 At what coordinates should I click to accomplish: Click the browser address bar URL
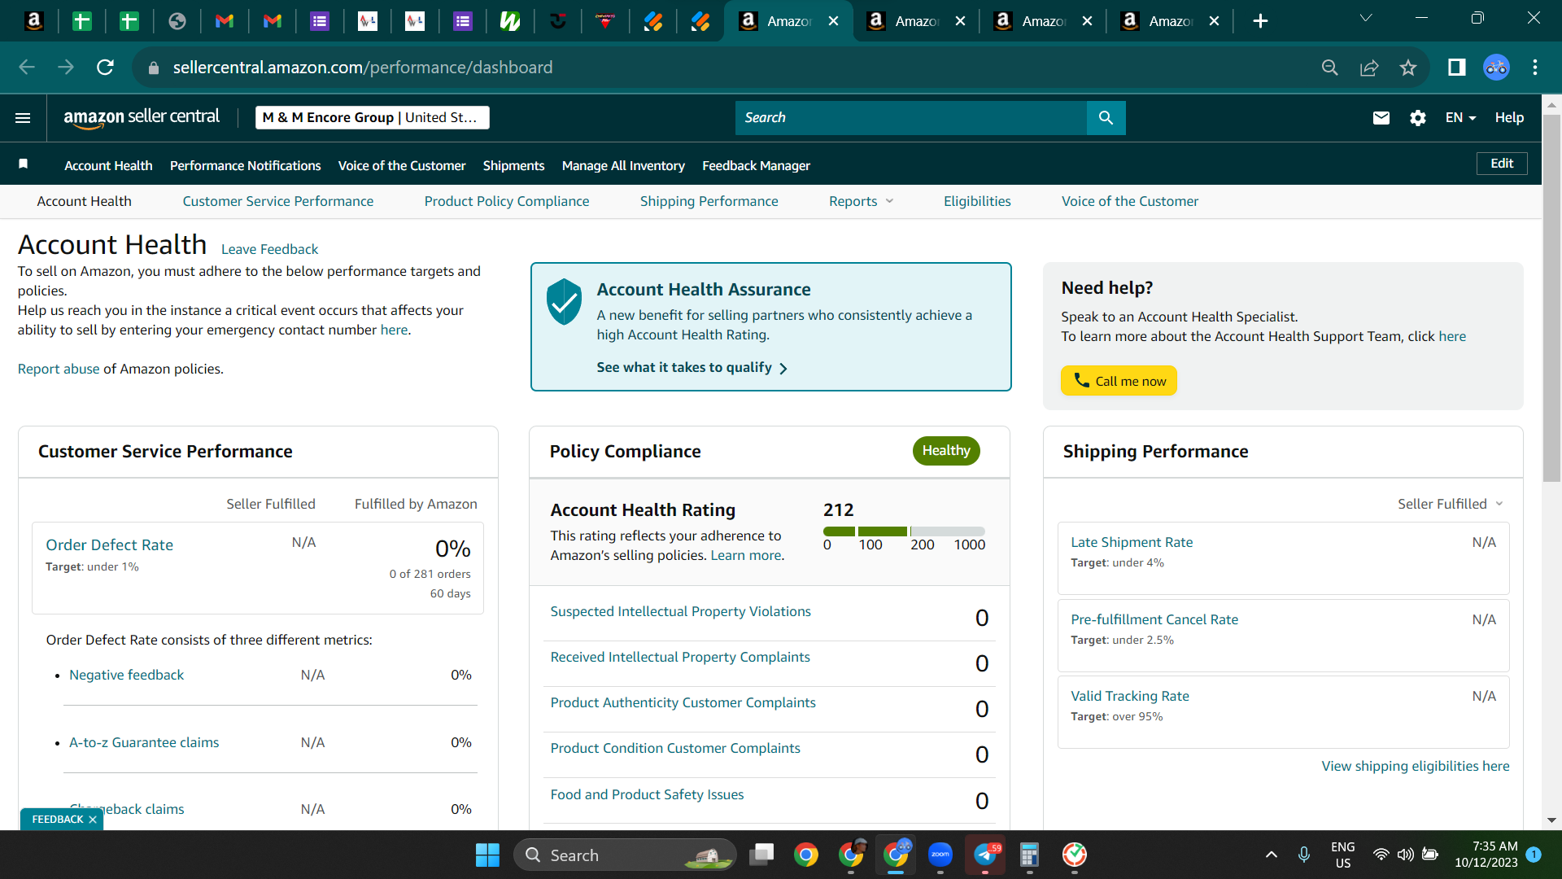point(363,68)
